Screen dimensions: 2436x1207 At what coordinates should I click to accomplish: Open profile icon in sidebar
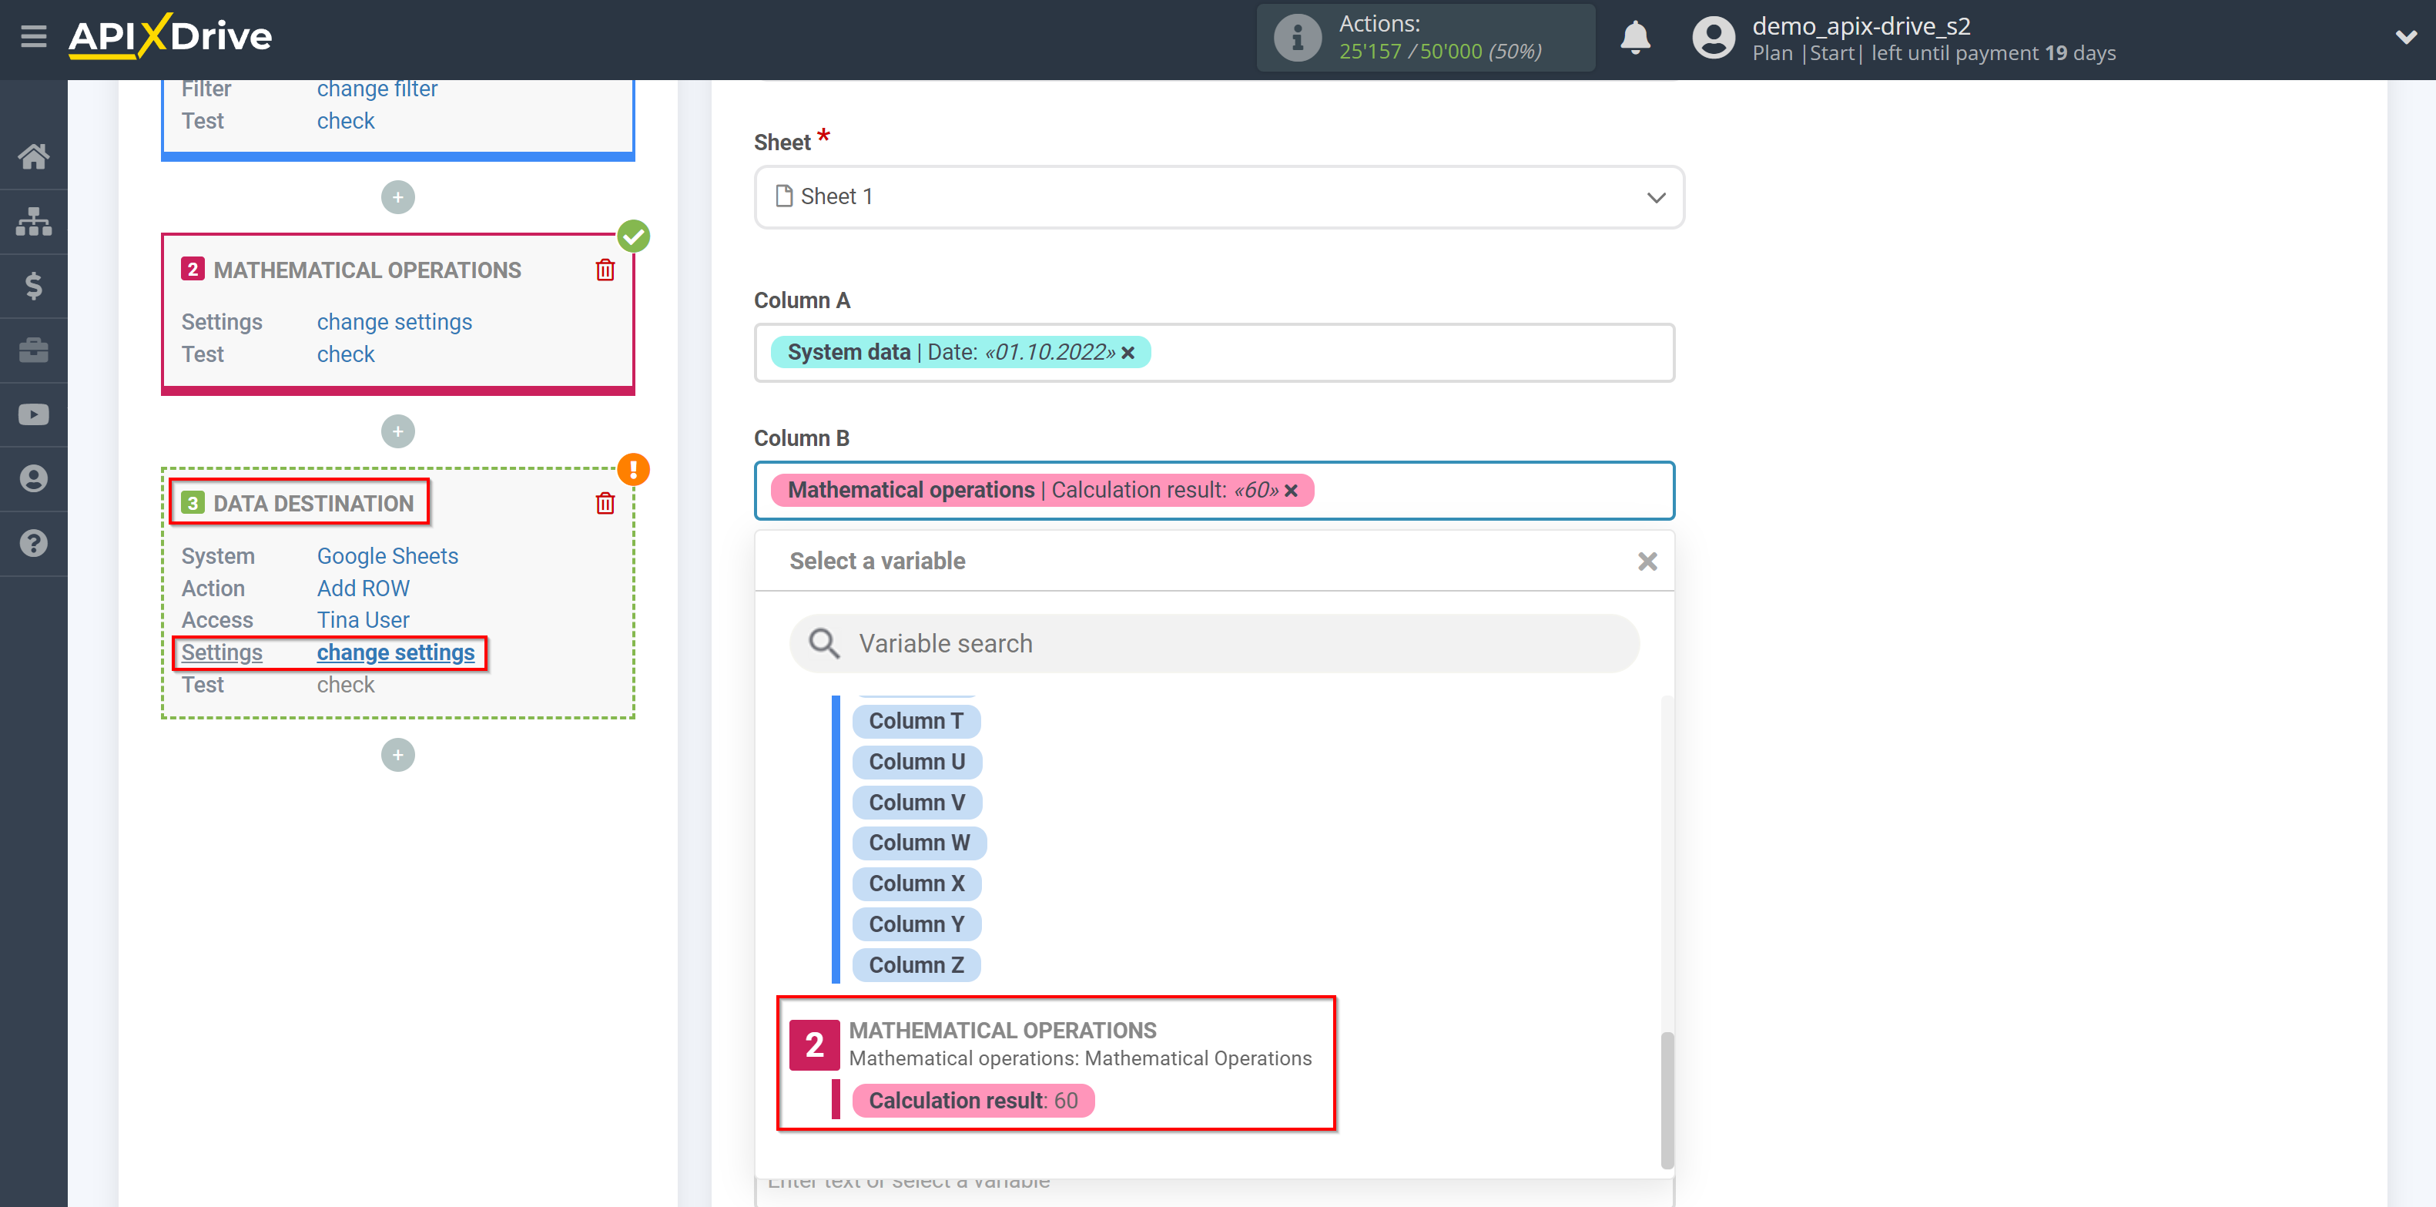coord(34,478)
